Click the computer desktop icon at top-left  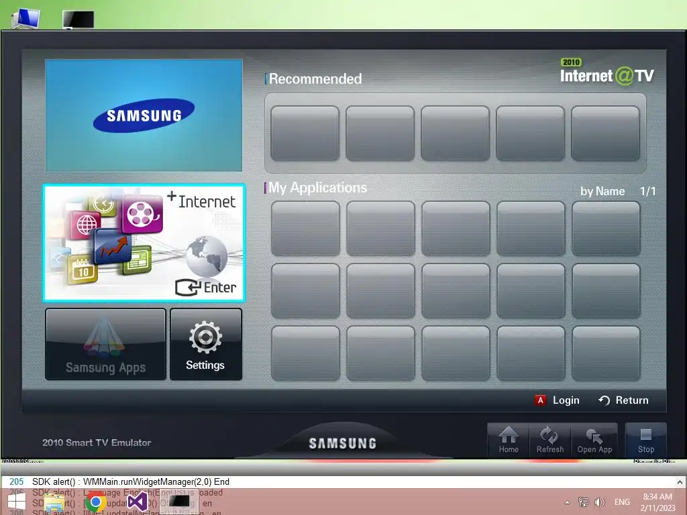25,19
